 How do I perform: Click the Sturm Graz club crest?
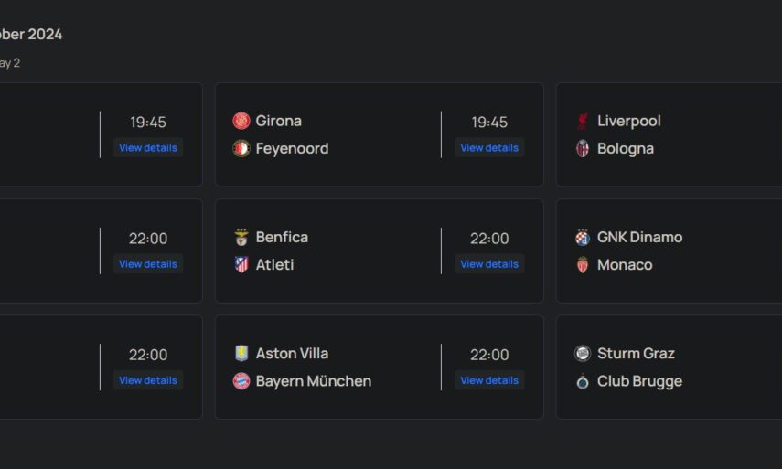(583, 353)
